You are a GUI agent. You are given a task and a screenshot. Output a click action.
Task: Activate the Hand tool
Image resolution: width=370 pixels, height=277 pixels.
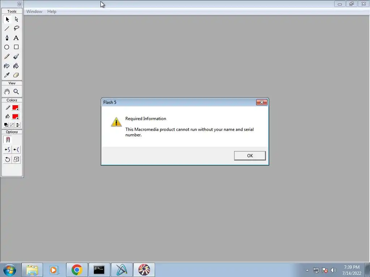click(x=7, y=91)
